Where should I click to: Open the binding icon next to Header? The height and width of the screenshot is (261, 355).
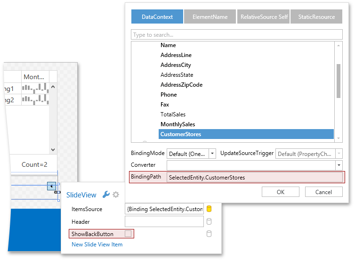pos(210,221)
